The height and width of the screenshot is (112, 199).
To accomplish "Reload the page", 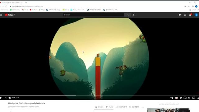I will (6, 6).
